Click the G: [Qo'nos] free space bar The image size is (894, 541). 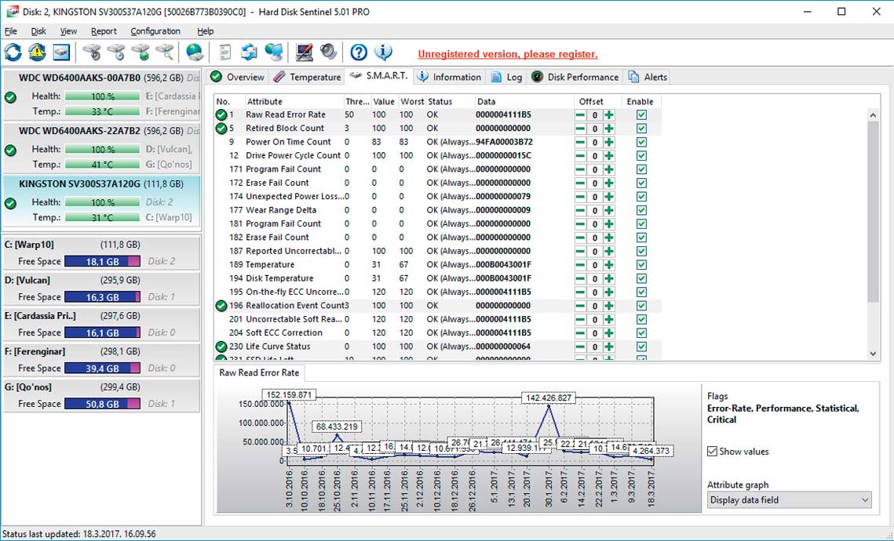point(102,404)
